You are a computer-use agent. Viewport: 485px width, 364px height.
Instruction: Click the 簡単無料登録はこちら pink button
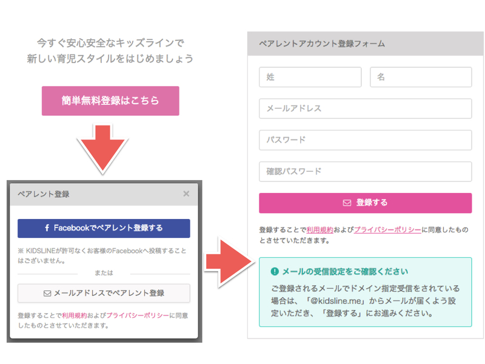(110, 101)
